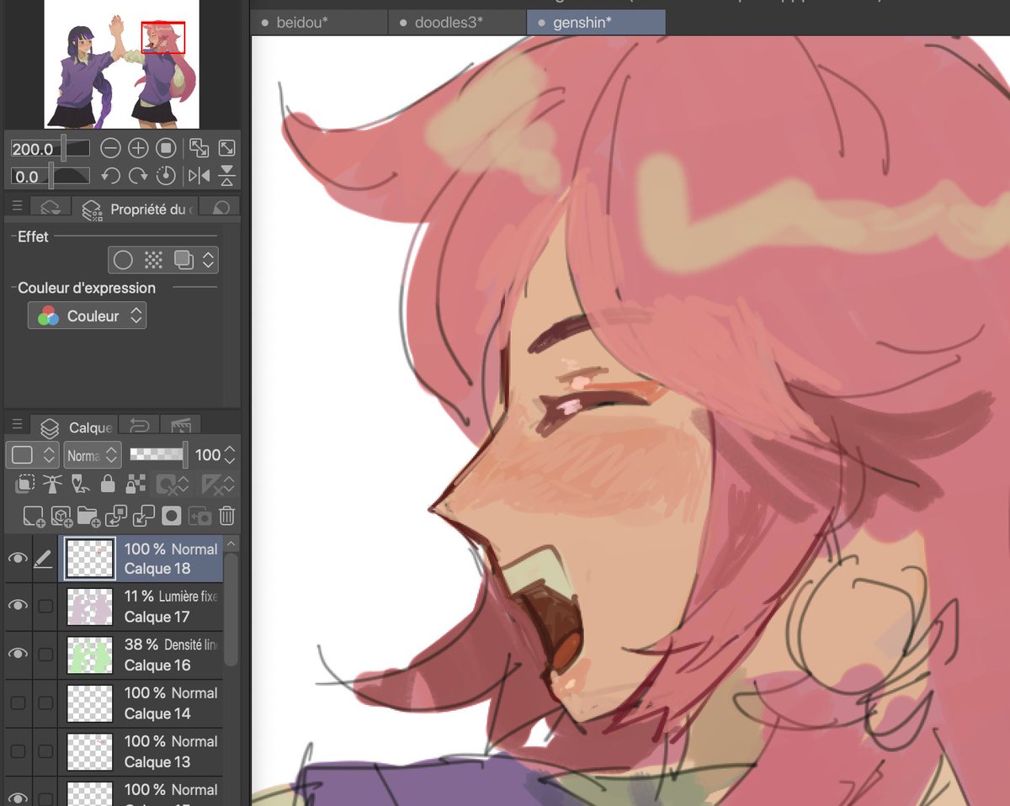
Task: Hide Calque 16 with its eye icon
Action: (x=18, y=654)
